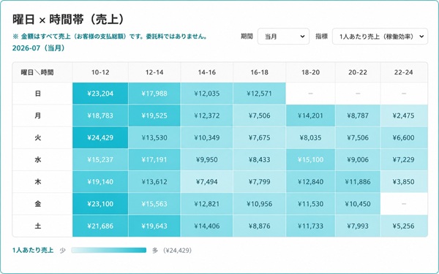The height and width of the screenshot is (274, 439).
Task: Click the ¥14,201 cell
Action: coord(310,115)
